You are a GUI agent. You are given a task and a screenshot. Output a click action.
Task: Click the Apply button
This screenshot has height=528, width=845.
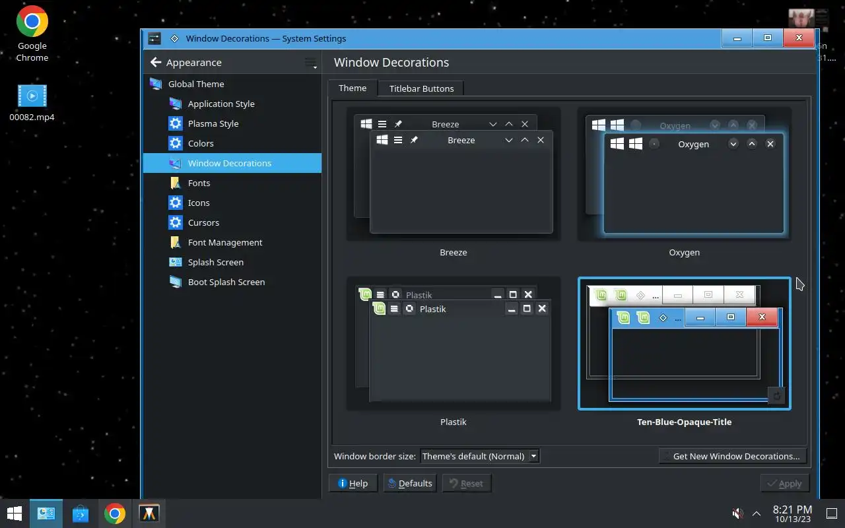pyautogui.click(x=784, y=483)
